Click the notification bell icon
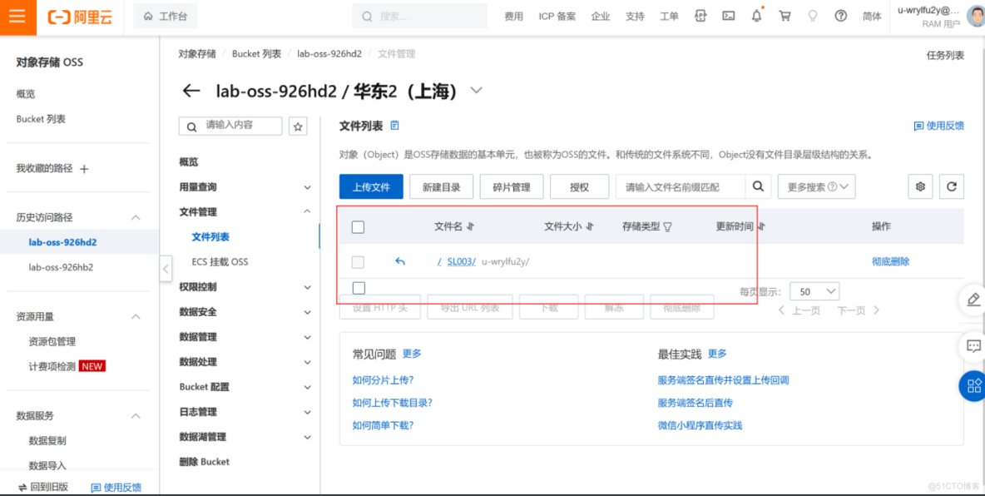 click(x=756, y=16)
